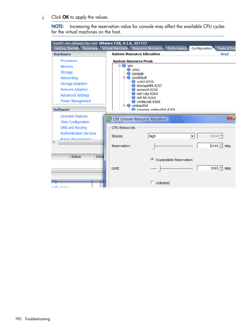The height and width of the screenshot is (329, 247).
Task: Toggle the Expandable Reservation checkbox
Action: (152, 159)
